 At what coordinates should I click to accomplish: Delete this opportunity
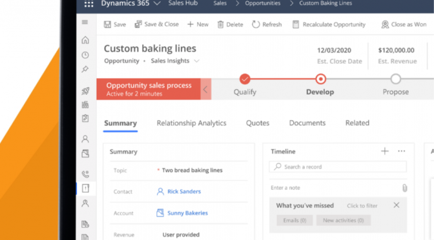pyautogui.click(x=230, y=25)
